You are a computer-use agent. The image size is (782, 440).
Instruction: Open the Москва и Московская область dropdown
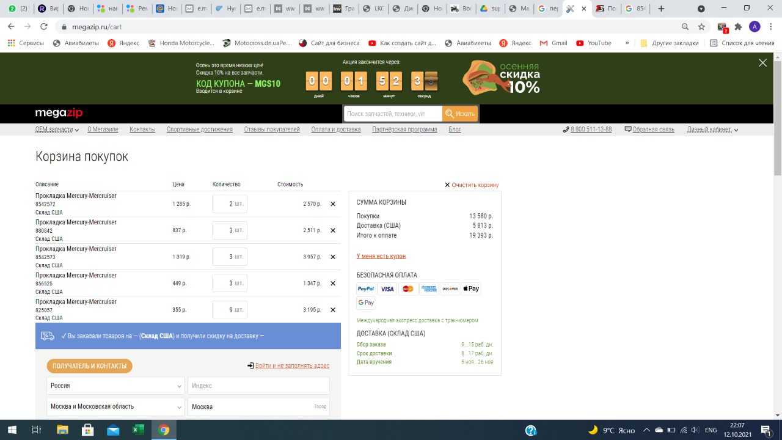click(115, 406)
